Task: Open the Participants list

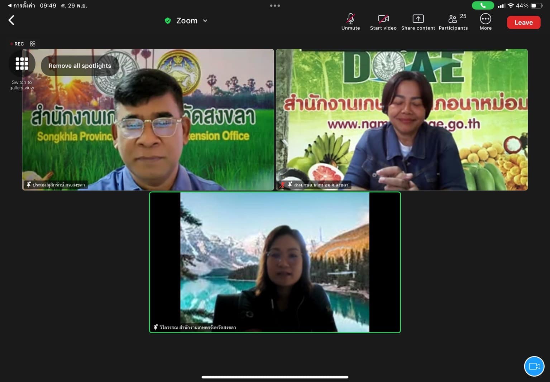Action: (x=453, y=22)
